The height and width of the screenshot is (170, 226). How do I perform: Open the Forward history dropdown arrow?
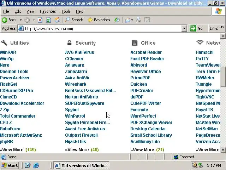pos(34,20)
